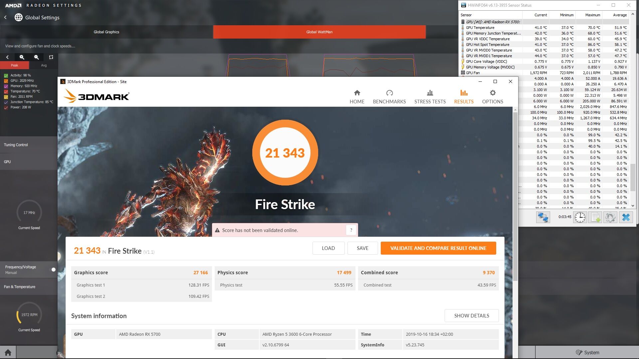639x359 pixels.
Task: Select the GPU VR VDDC Temperature row
Action: pyautogui.click(x=544, y=39)
